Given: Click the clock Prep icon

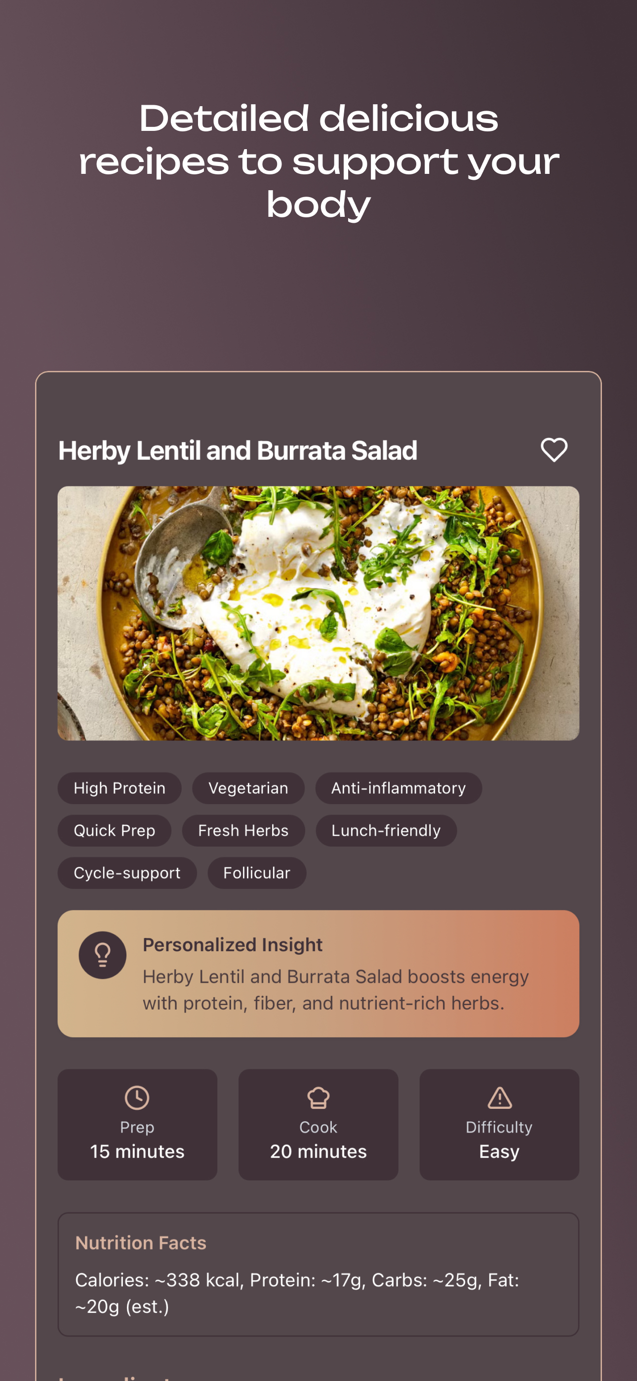Looking at the screenshot, I should click(x=137, y=1097).
